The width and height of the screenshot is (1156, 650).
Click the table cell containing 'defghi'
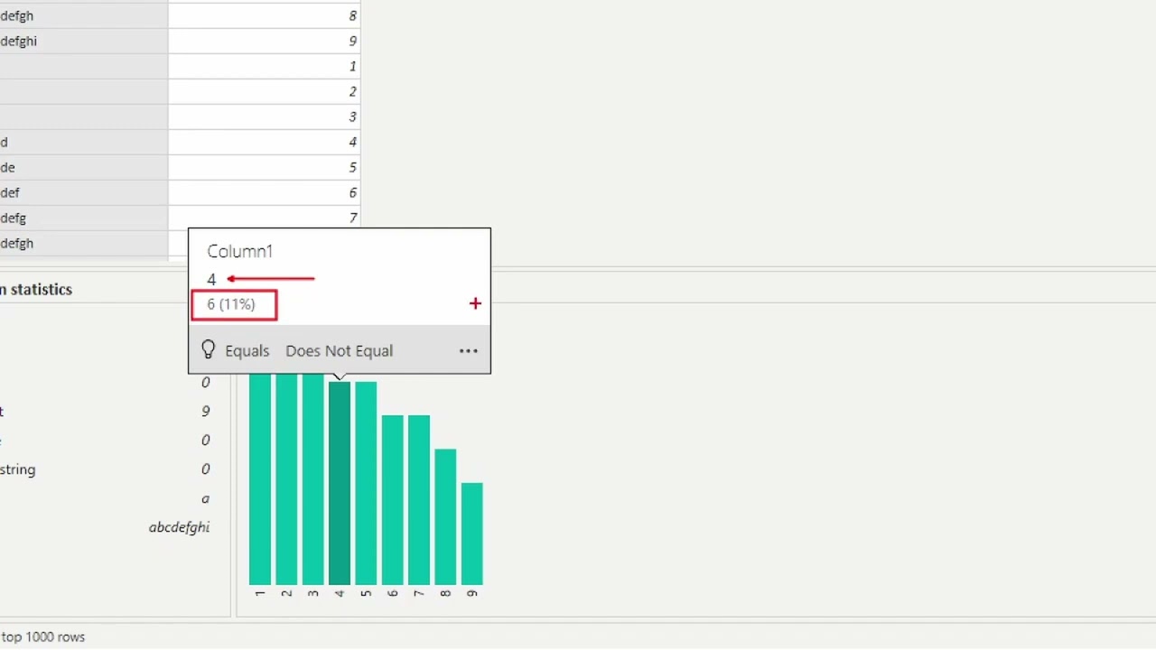(x=84, y=41)
